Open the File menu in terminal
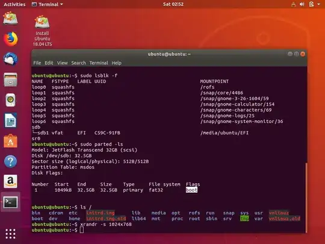 (37, 63)
